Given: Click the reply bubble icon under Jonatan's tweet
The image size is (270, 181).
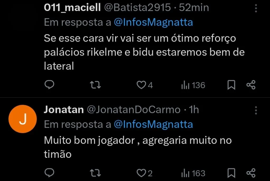Looking at the screenshot, I should [x=50, y=173].
